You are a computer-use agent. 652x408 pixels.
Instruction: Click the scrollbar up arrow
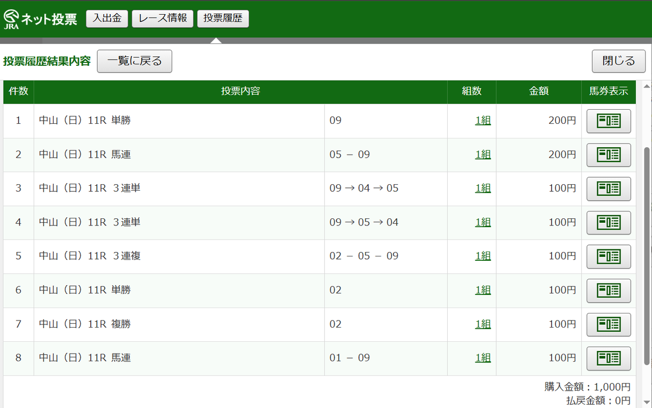(647, 86)
